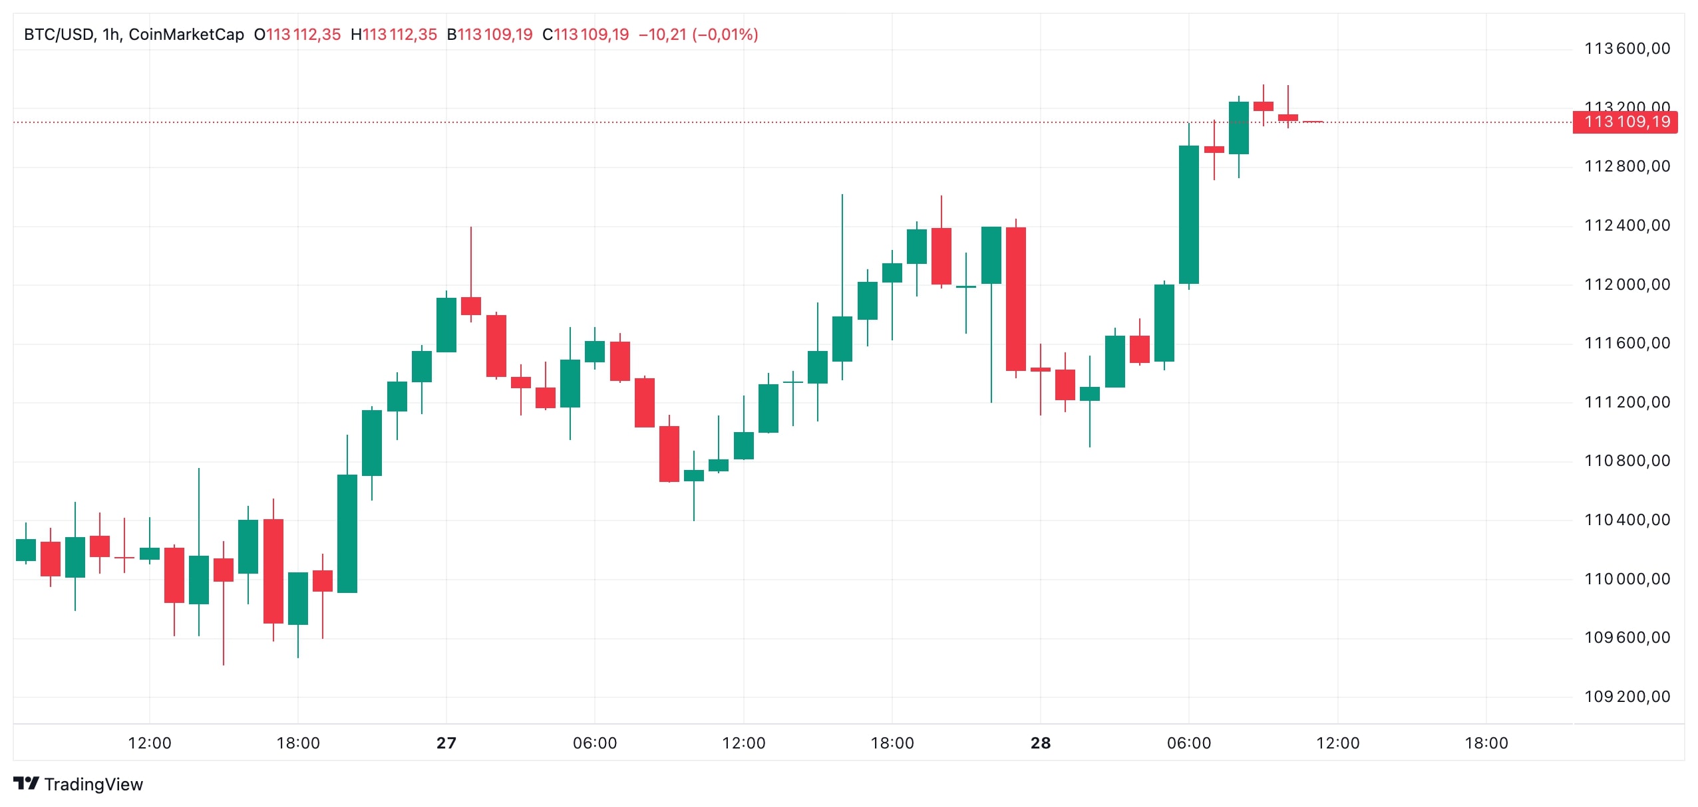Screen dimensions: 1698x807
Task: Click the BTC/USD, 1h, CoinMarketCap title
Action: pos(134,35)
